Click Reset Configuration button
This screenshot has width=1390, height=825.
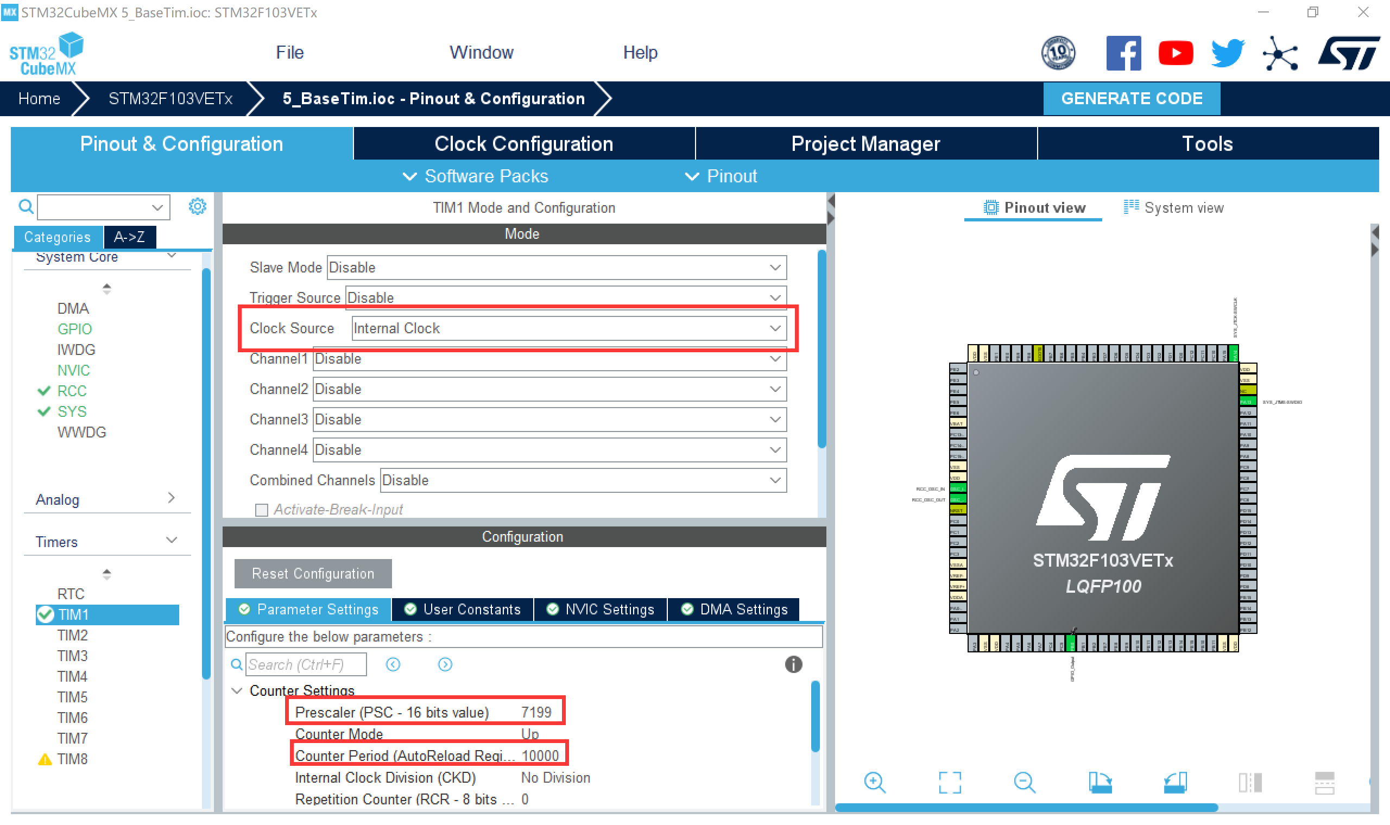pos(313,574)
